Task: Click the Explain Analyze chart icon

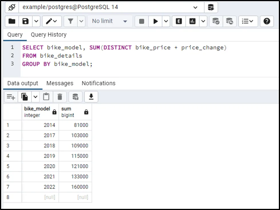Action: coord(193,21)
